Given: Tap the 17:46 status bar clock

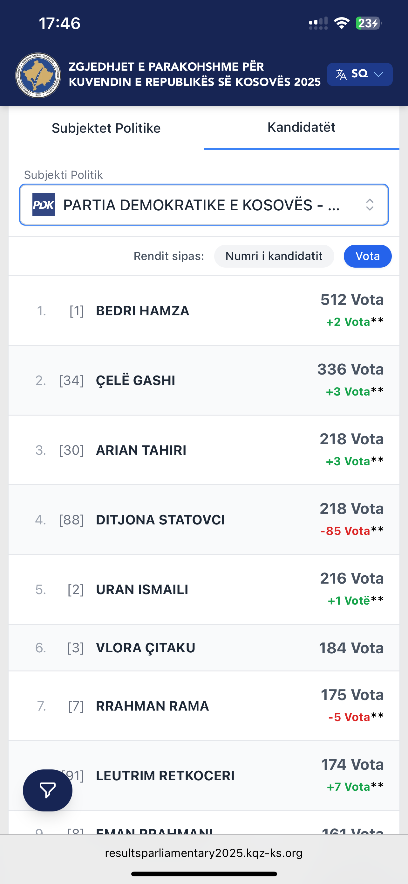Looking at the screenshot, I should tap(60, 23).
